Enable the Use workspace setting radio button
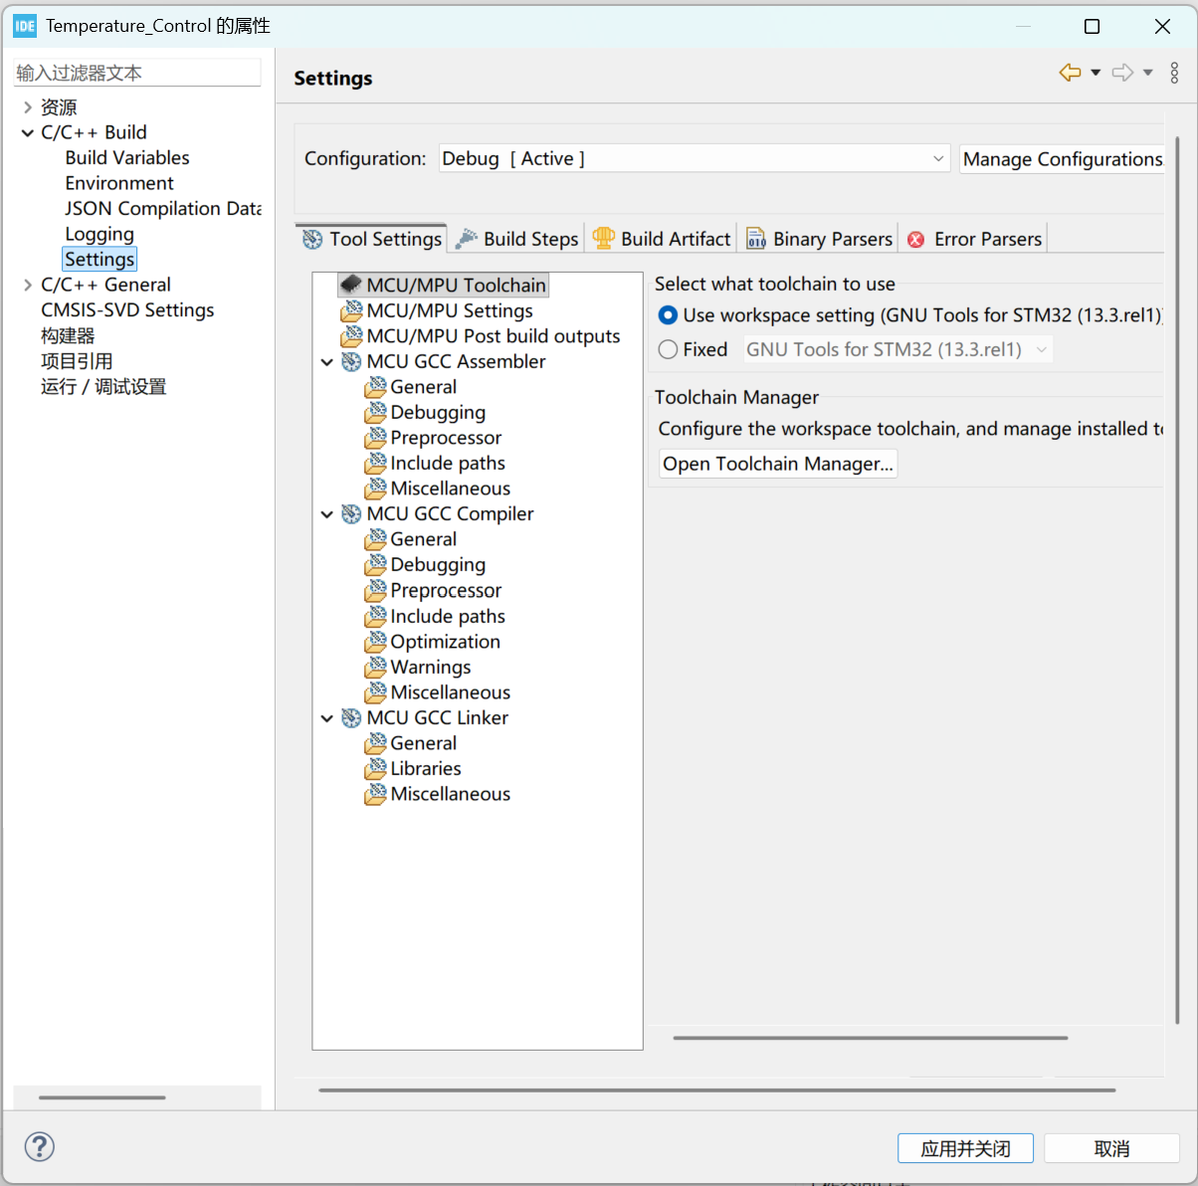The width and height of the screenshot is (1198, 1186). pyautogui.click(x=667, y=315)
